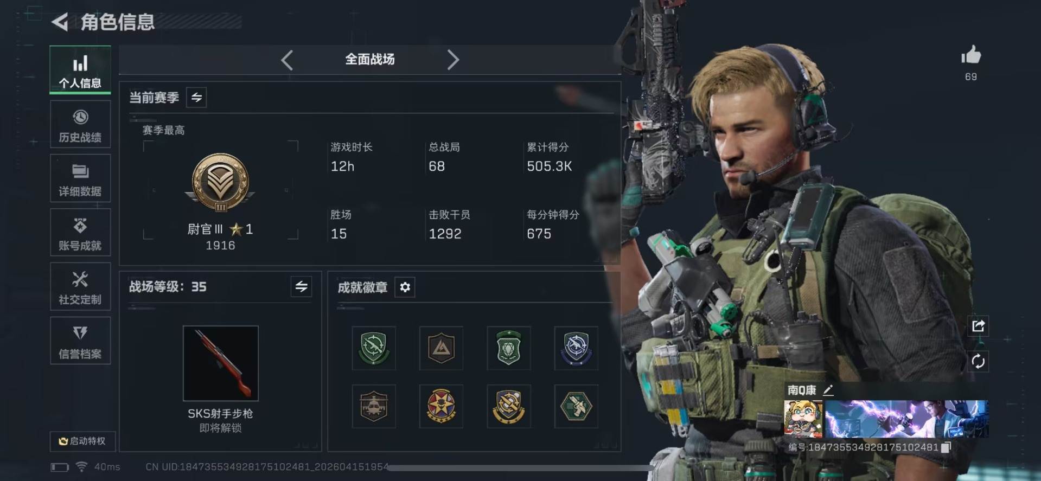Click the 启动特权 button
This screenshot has height=481, width=1041.
pyautogui.click(x=82, y=441)
